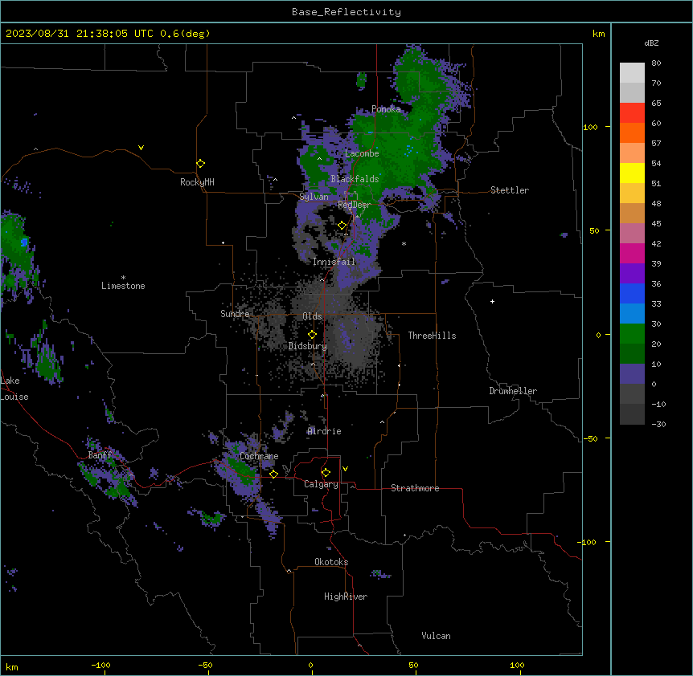693x676 pixels.
Task: Select the Strathmore label
Action: click(415, 488)
